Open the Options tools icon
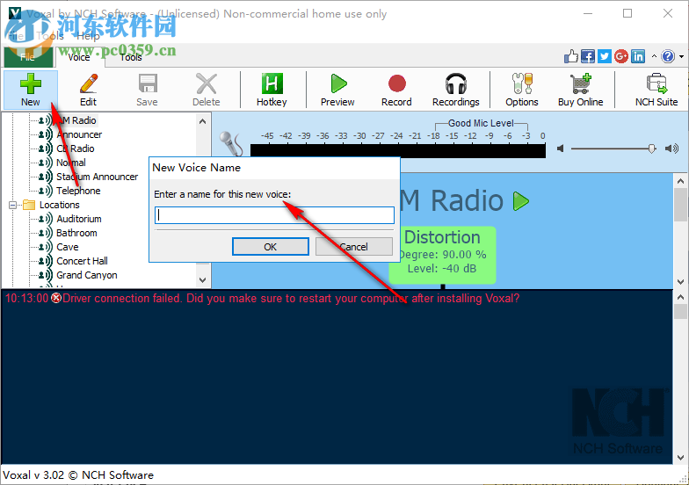The image size is (689, 485). pos(522,83)
